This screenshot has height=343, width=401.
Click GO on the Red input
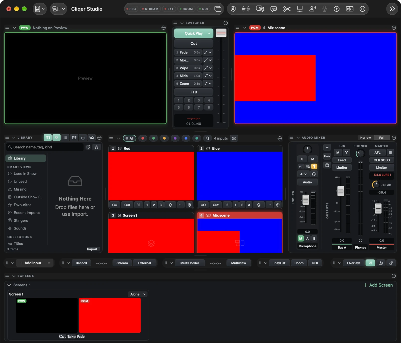(115, 205)
